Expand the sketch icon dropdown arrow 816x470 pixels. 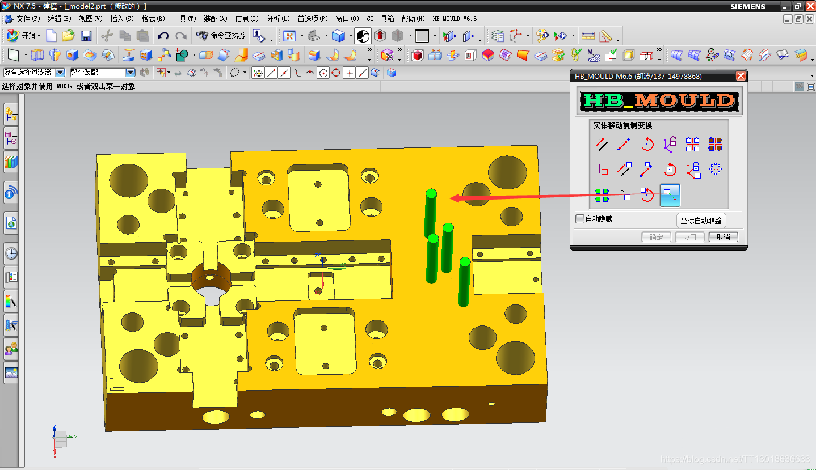24,56
